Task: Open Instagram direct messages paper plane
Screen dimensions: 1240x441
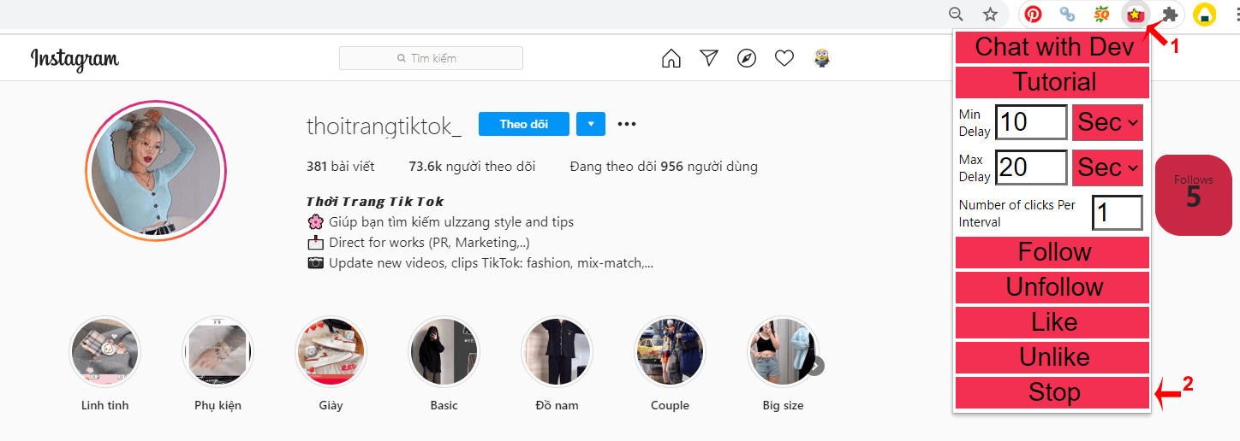Action: 708,58
